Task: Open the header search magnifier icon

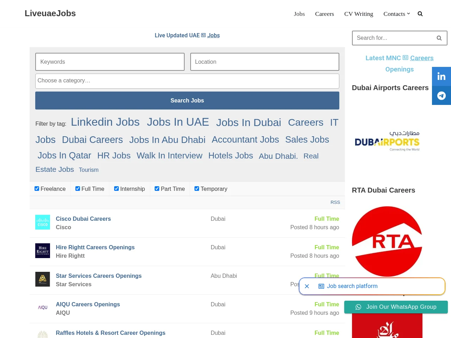Action: coord(420,14)
